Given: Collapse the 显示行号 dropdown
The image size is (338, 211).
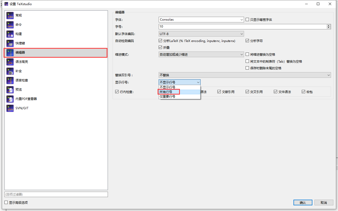Looking at the screenshot, I should [179, 82].
